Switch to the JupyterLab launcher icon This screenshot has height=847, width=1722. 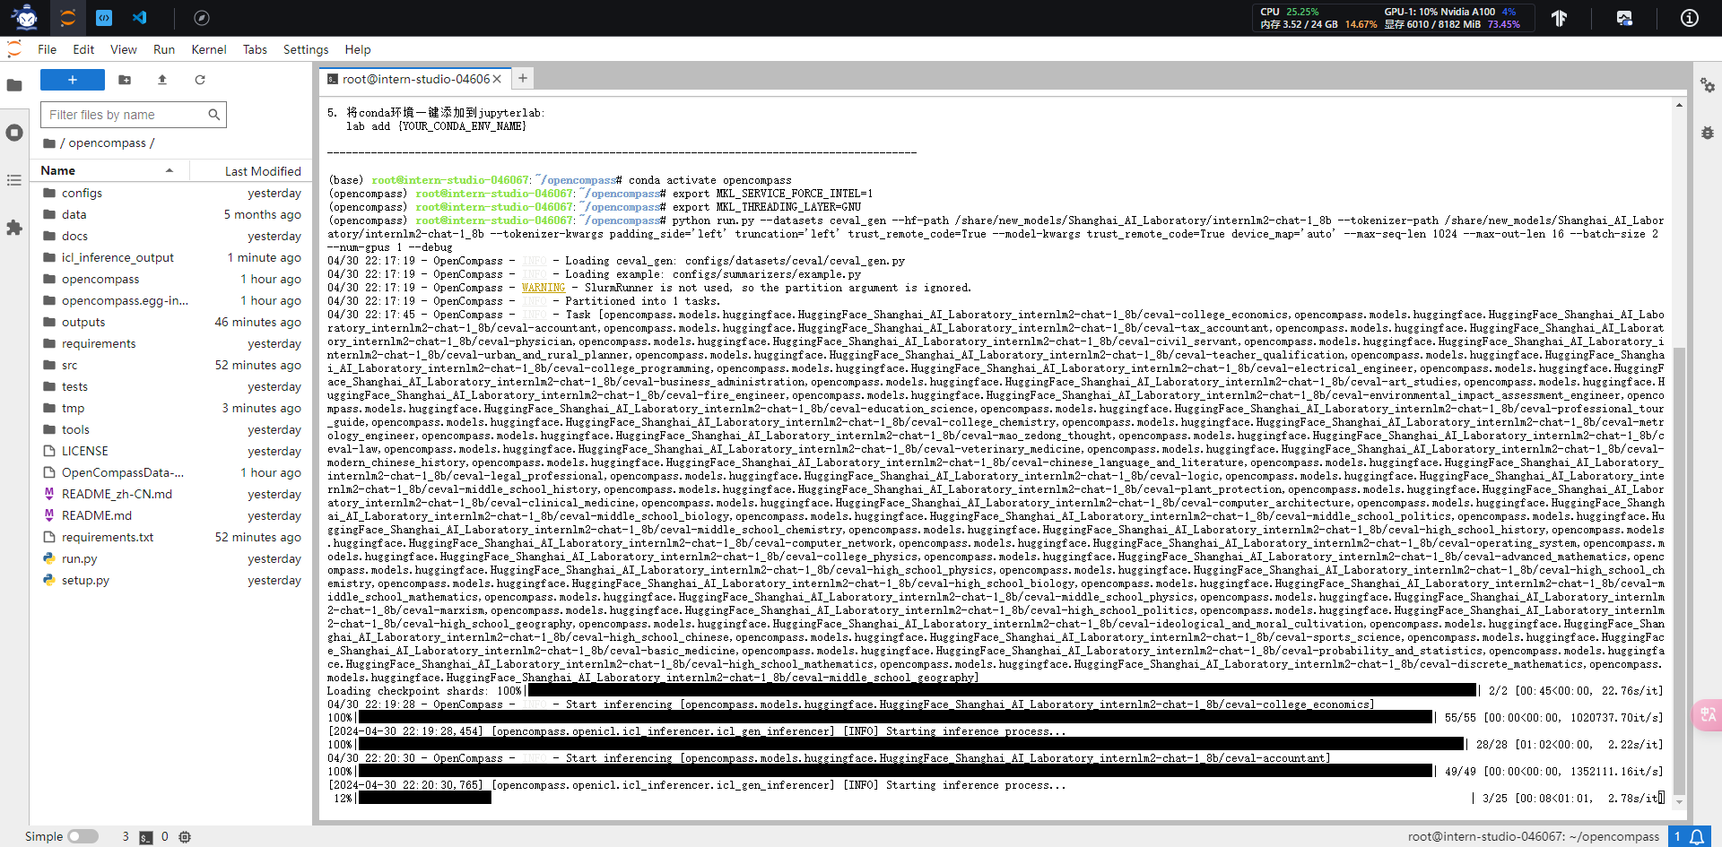[68, 17]
